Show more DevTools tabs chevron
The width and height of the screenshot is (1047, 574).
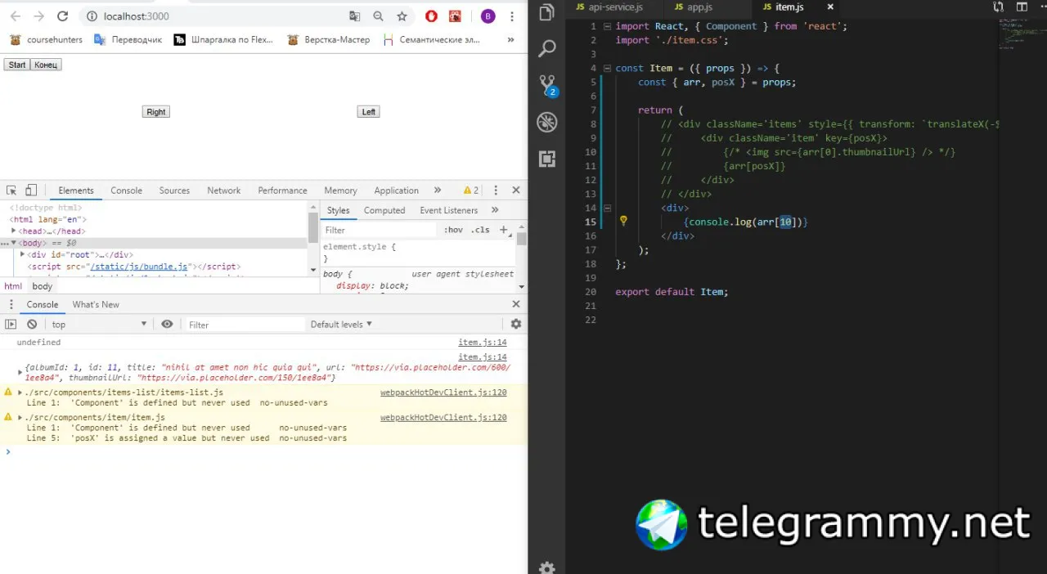click(x=438, y=191)
